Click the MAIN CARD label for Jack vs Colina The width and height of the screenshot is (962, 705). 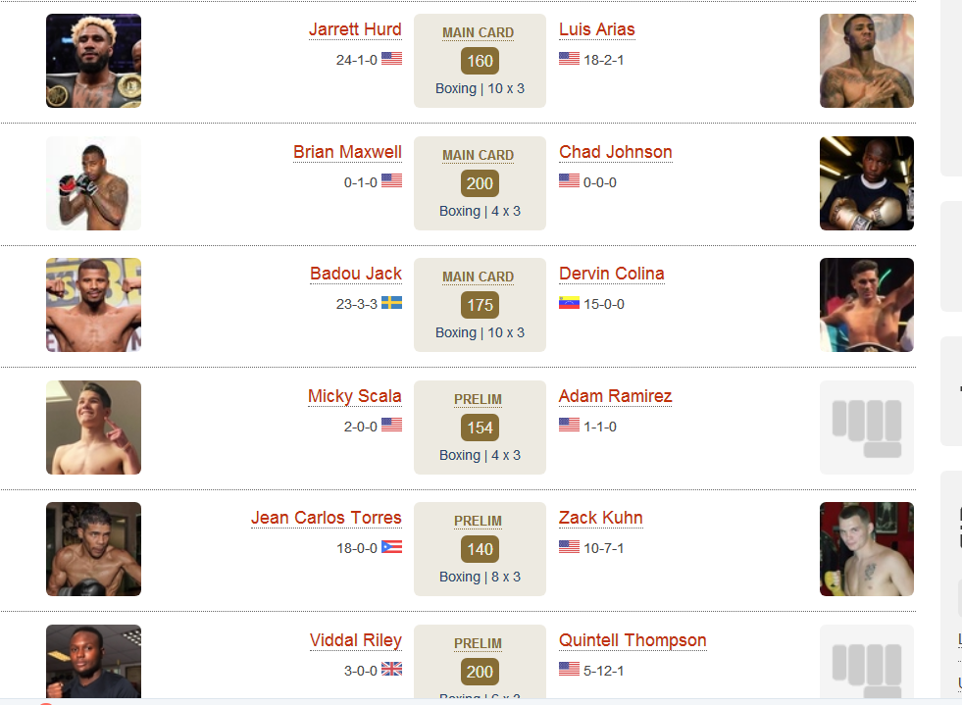pos(478,277)
